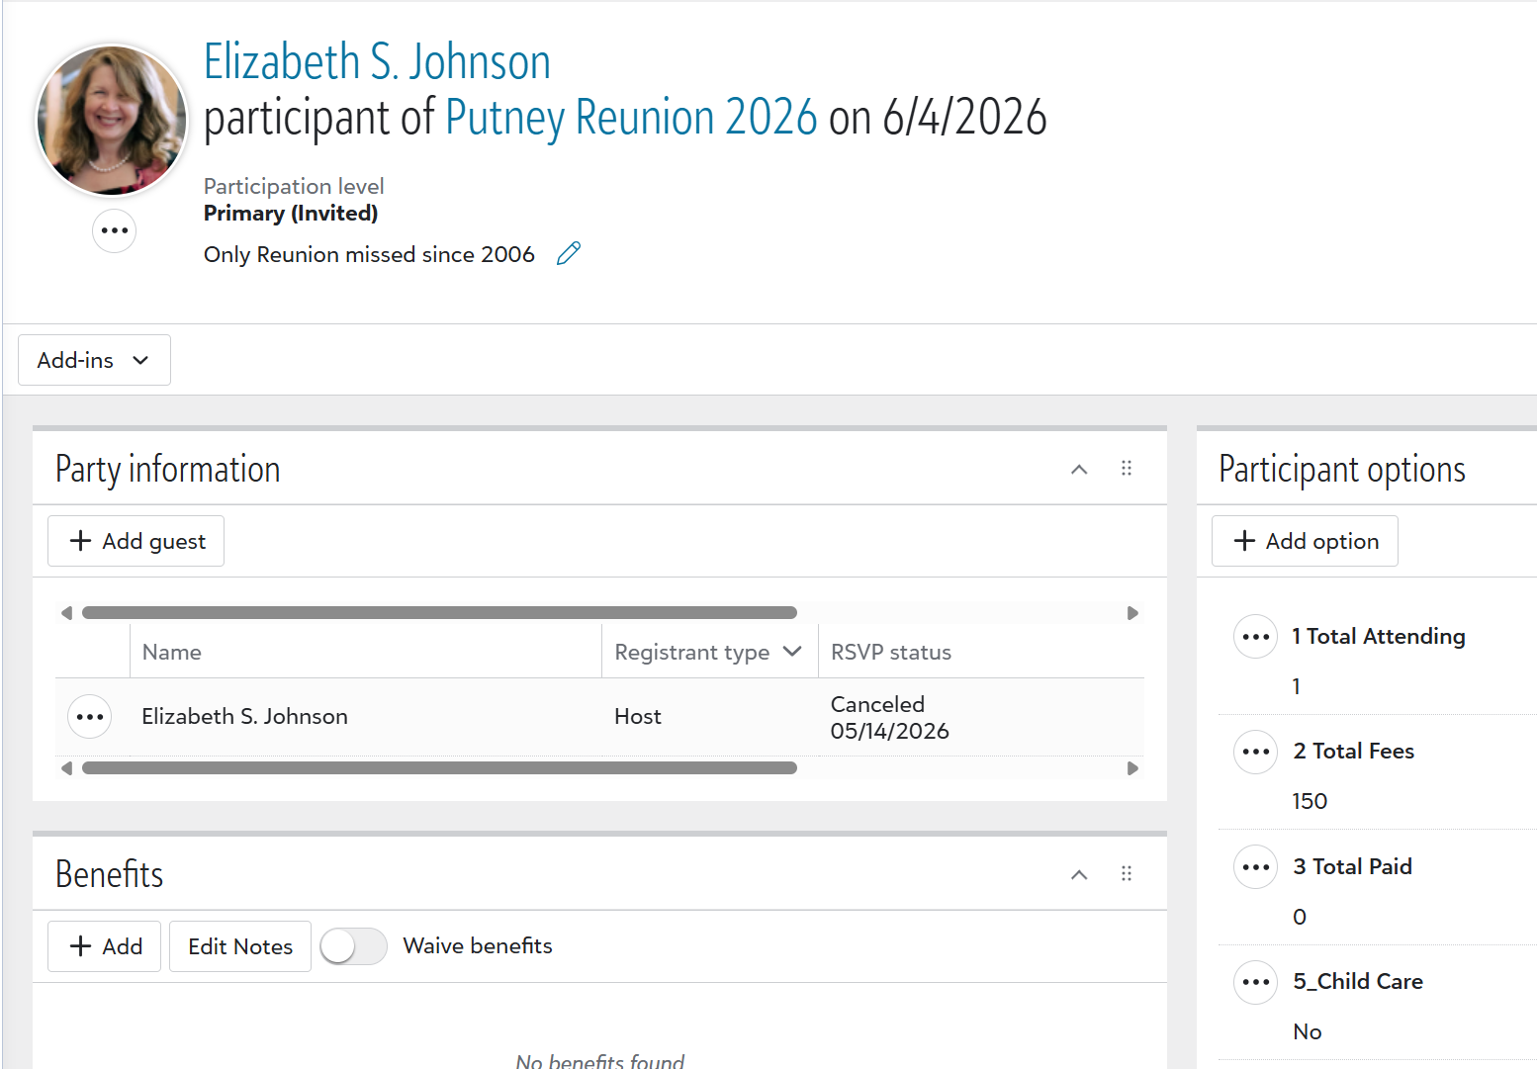
Task: Toggle the Waive benefits switch
Action: point(353,946)
